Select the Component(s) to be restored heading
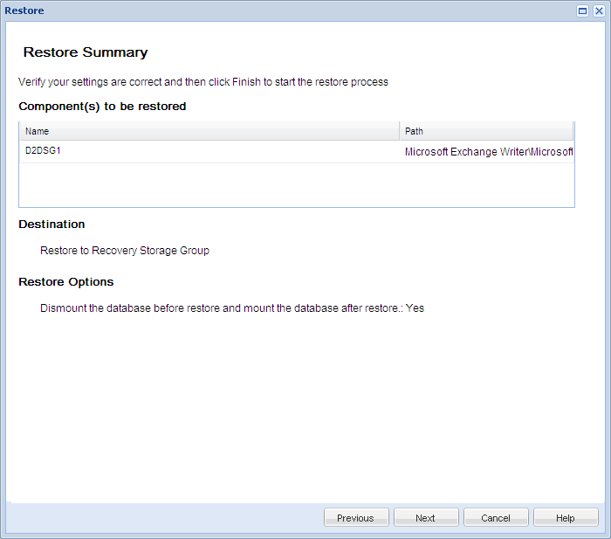 (x=102, y=106)
